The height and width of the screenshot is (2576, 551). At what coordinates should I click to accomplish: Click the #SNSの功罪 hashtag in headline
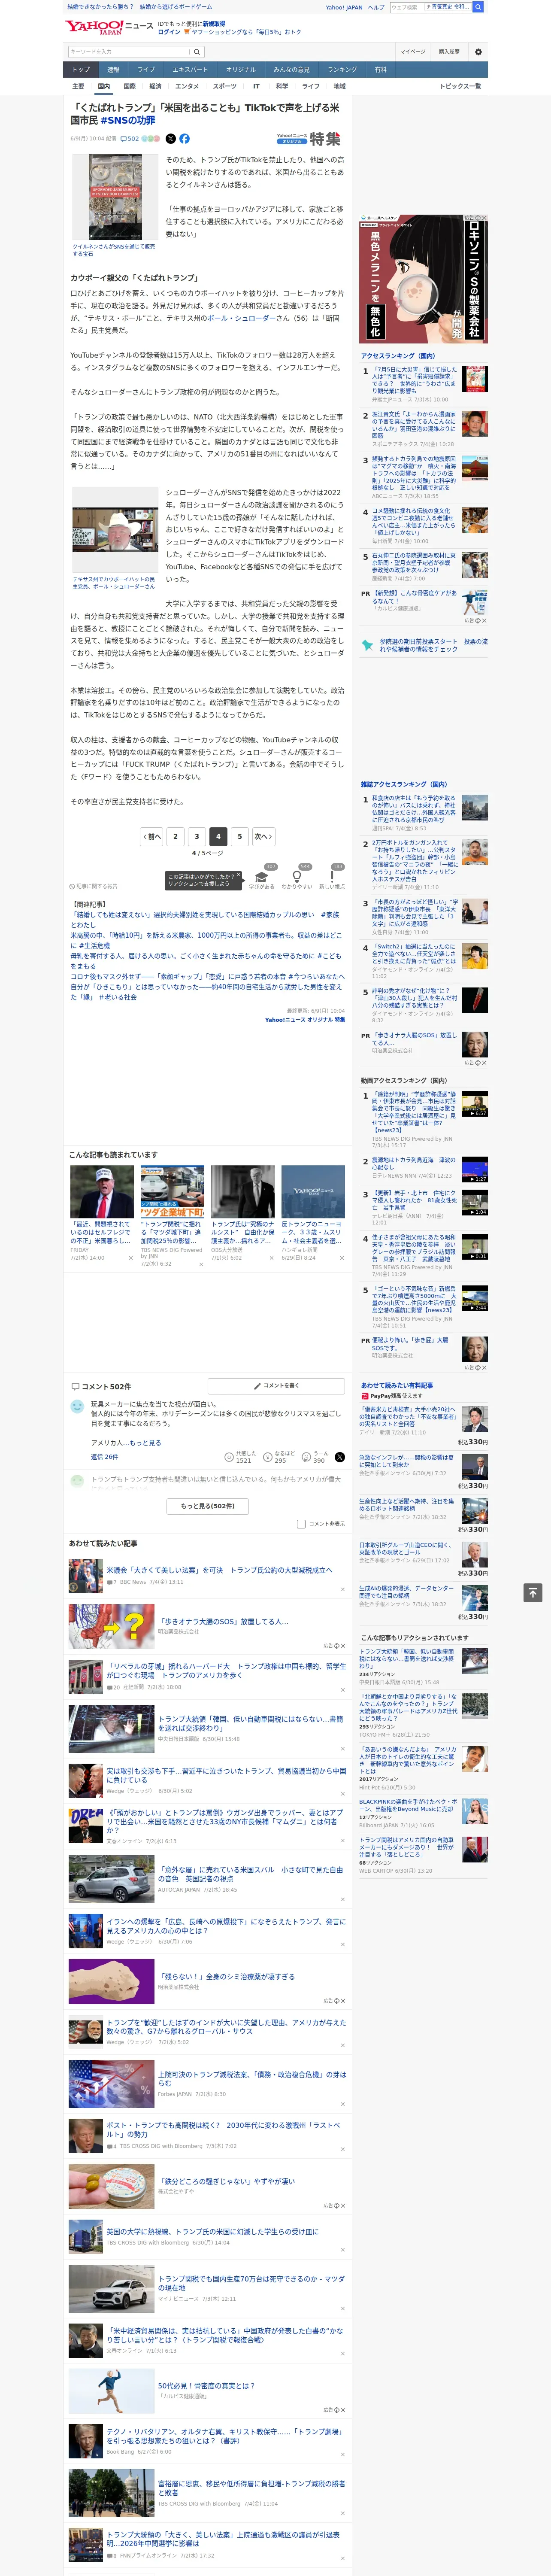pos(128,120)
